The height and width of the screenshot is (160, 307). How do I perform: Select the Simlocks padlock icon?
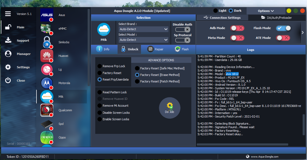(x=47, y=42)
